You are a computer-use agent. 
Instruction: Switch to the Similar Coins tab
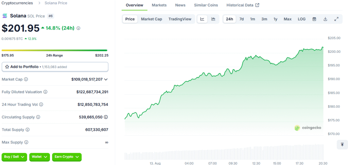click(x=206, y=5)
